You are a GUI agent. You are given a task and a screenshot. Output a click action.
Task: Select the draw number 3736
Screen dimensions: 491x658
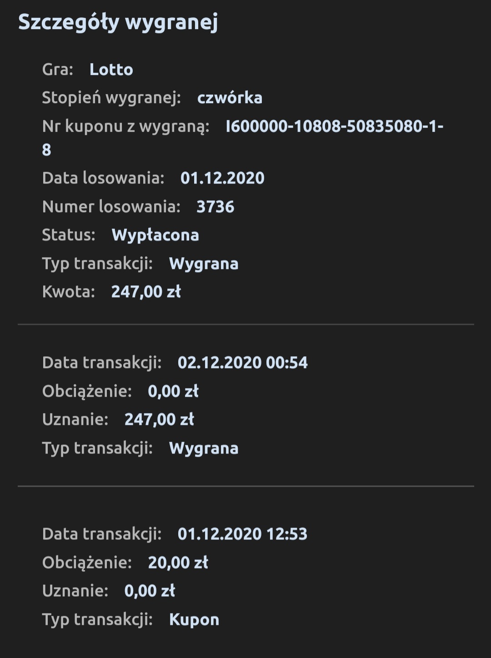coord(215,207)
